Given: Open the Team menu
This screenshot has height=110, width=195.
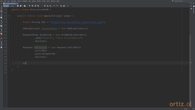Looking at the screenshot, I should tap(44, 1).
